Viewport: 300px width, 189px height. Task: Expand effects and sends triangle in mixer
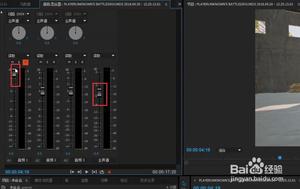(1, 13)
